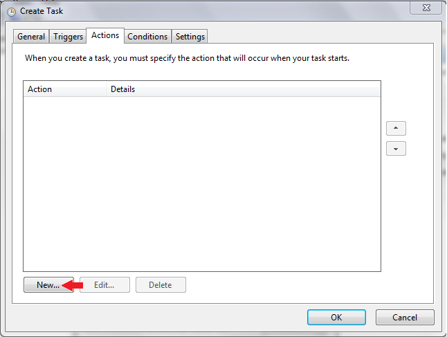Open the Triggers tab
This screenshot has width=447, height=337.
point(68,37)
